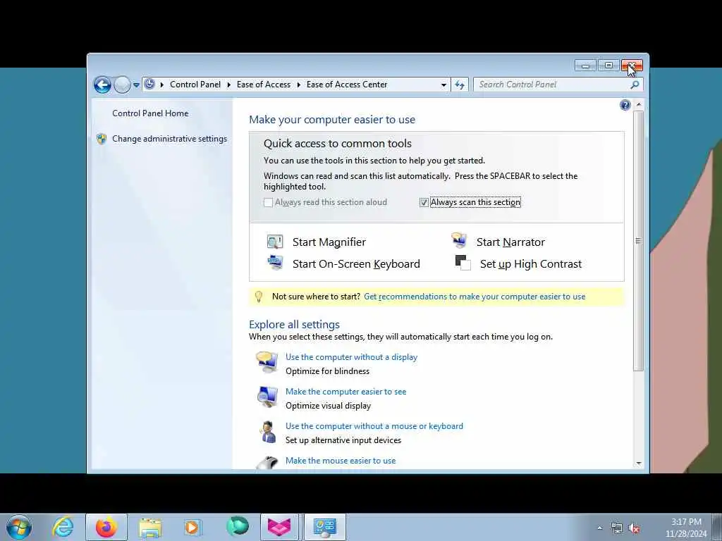Open the recent pages dropdown arrow

136,85
